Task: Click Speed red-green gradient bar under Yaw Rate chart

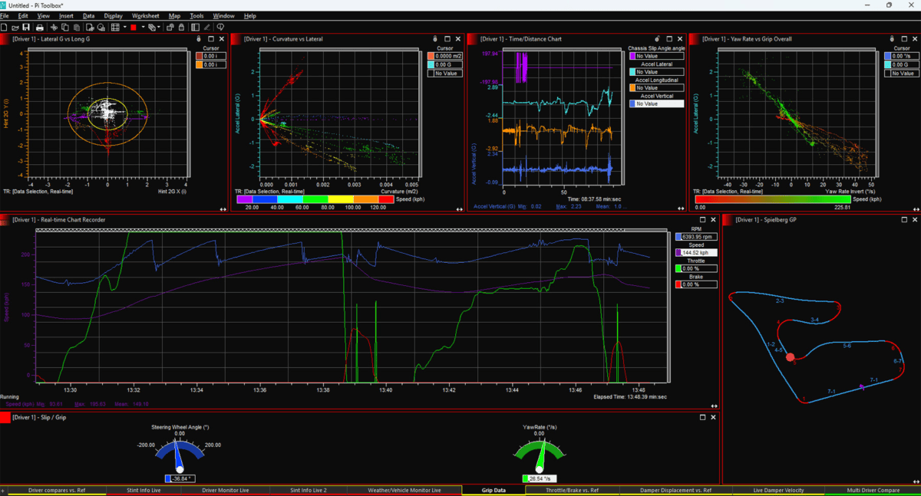Action: click(x=773, y=199)
